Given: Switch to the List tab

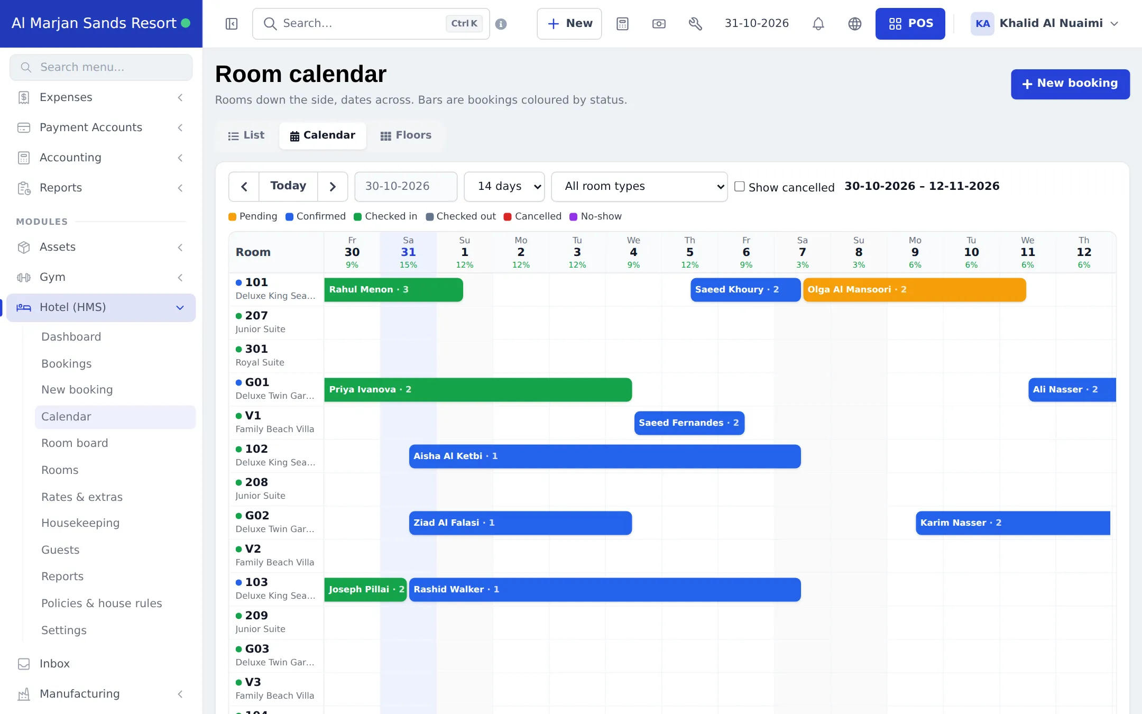Looking at the screenshot, I should click(x=246, y=136).
